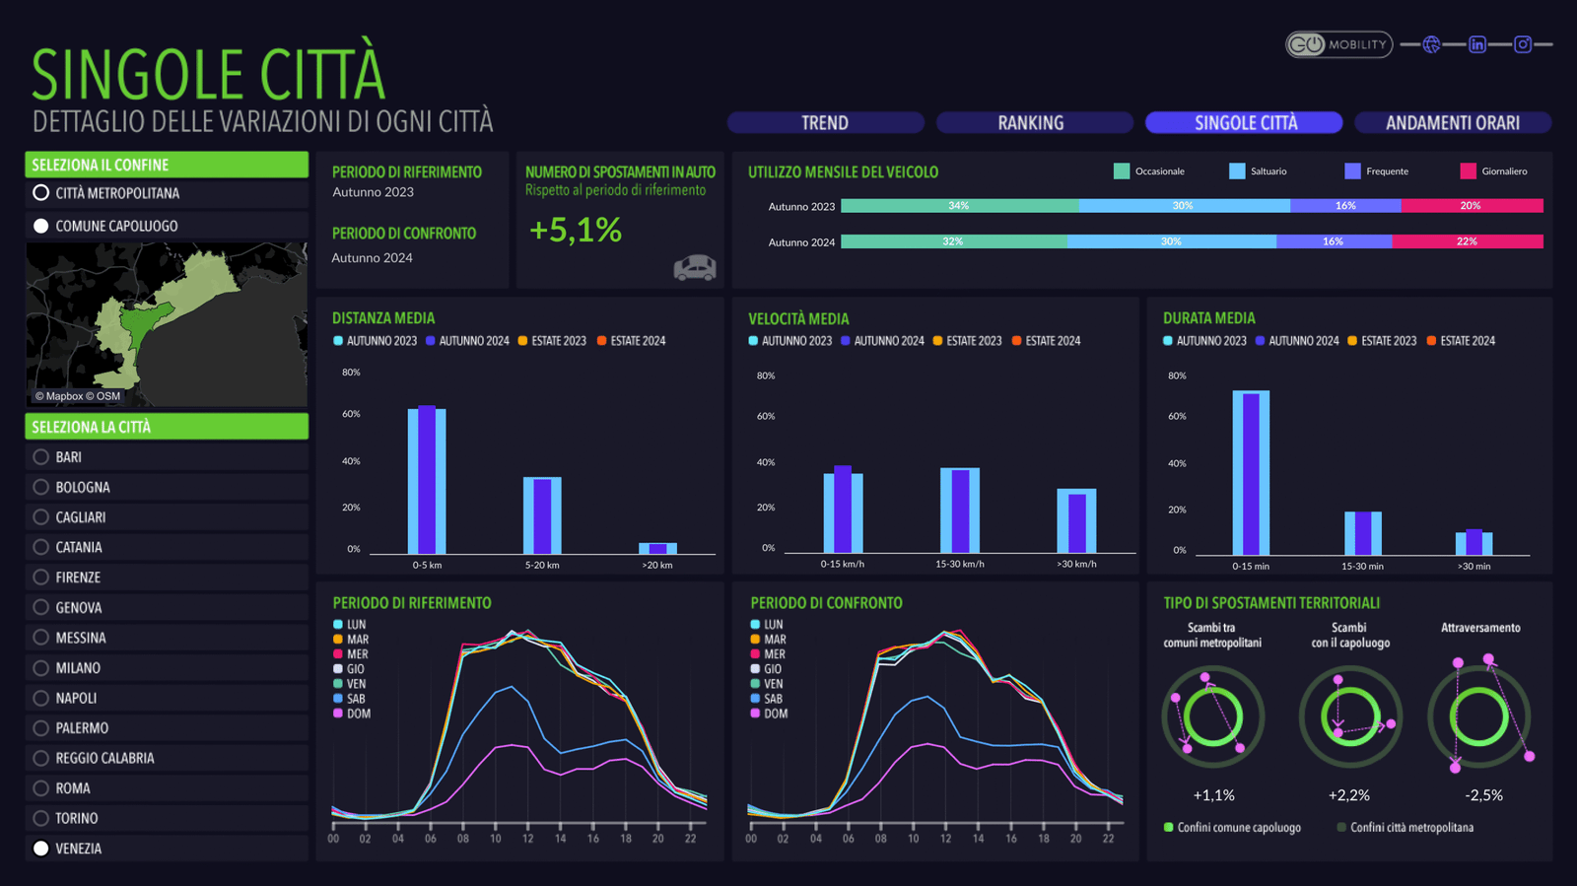The height and width of the screenshot is (886, 1577).
Task: Switch to the Trend tab
Action: click(825, 122)
